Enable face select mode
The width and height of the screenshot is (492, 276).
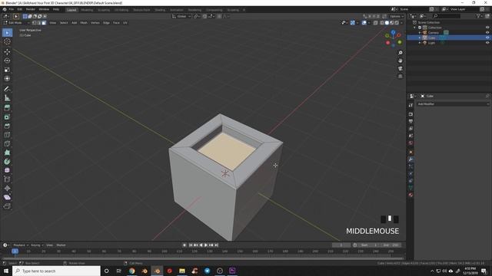(44, 23)
